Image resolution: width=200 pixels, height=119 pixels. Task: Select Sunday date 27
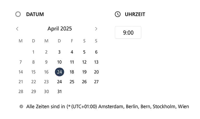tap(96, 82)
